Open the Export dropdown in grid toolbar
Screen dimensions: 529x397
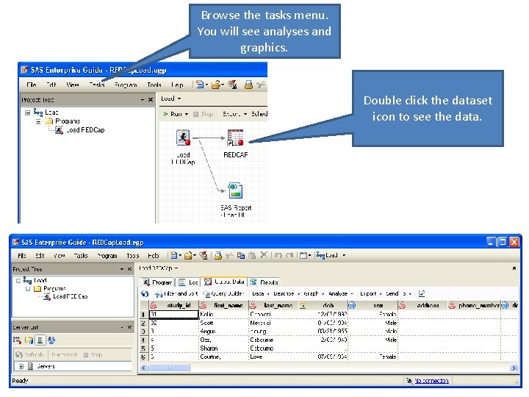point(371,293)
